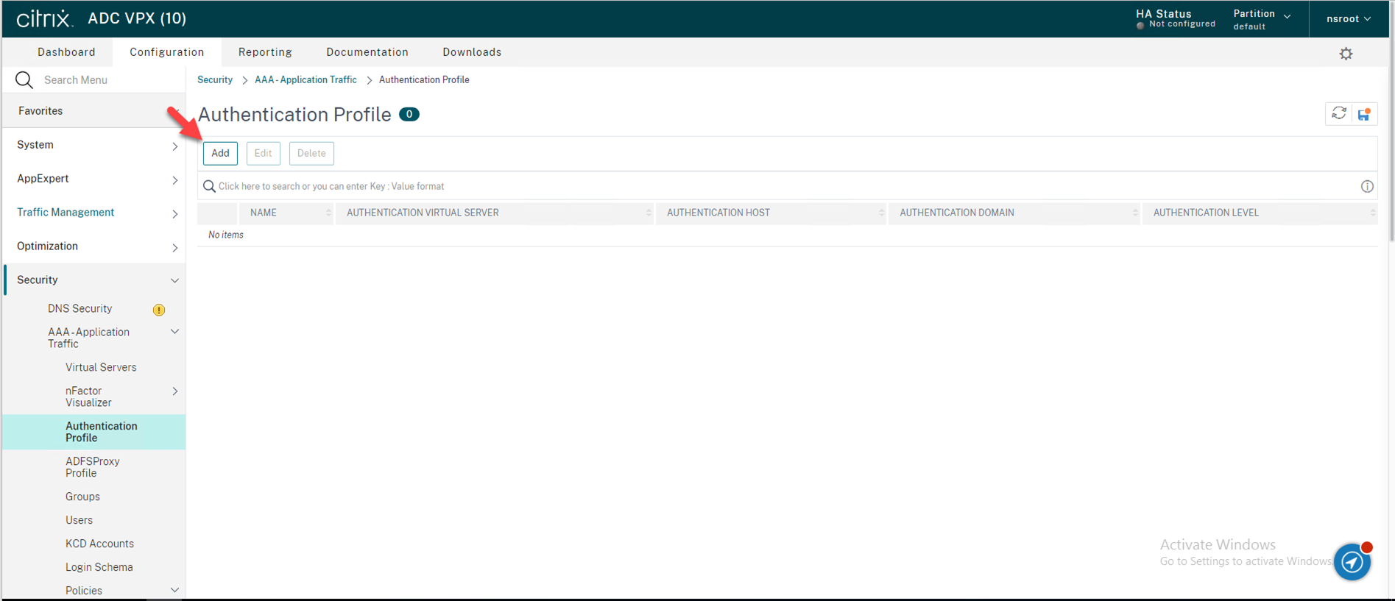Click the save configuration floppy disk icon
The width and height of the screenshot is (1395, 601).
1364,114
